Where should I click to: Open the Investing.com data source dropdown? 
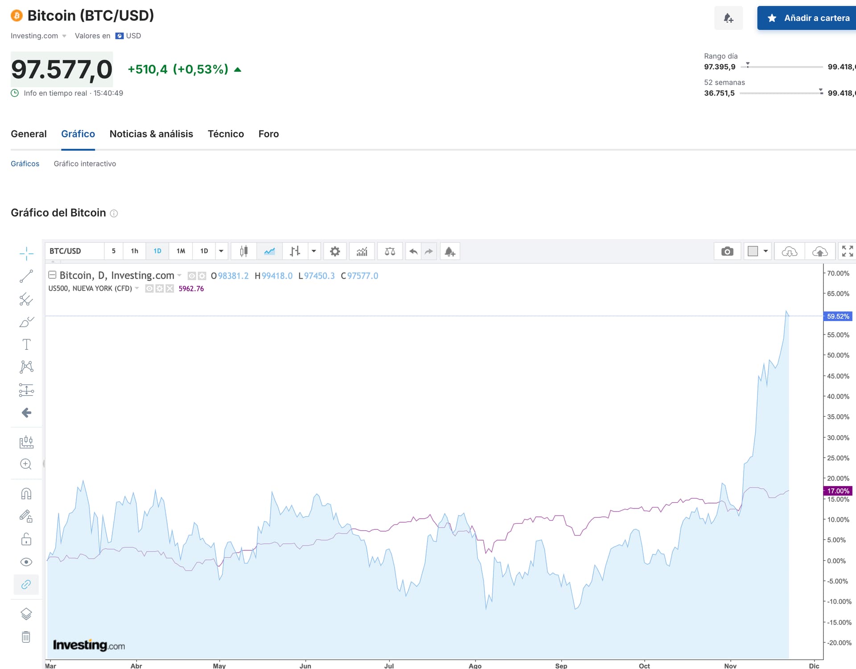(x=39, y=36)
